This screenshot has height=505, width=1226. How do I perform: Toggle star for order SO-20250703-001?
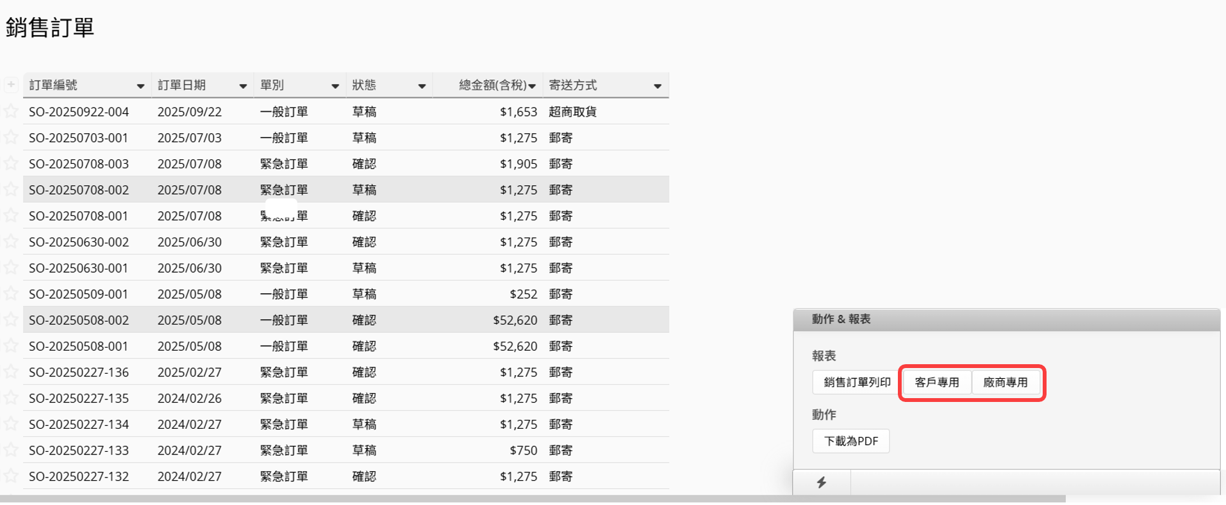[11, 138]
